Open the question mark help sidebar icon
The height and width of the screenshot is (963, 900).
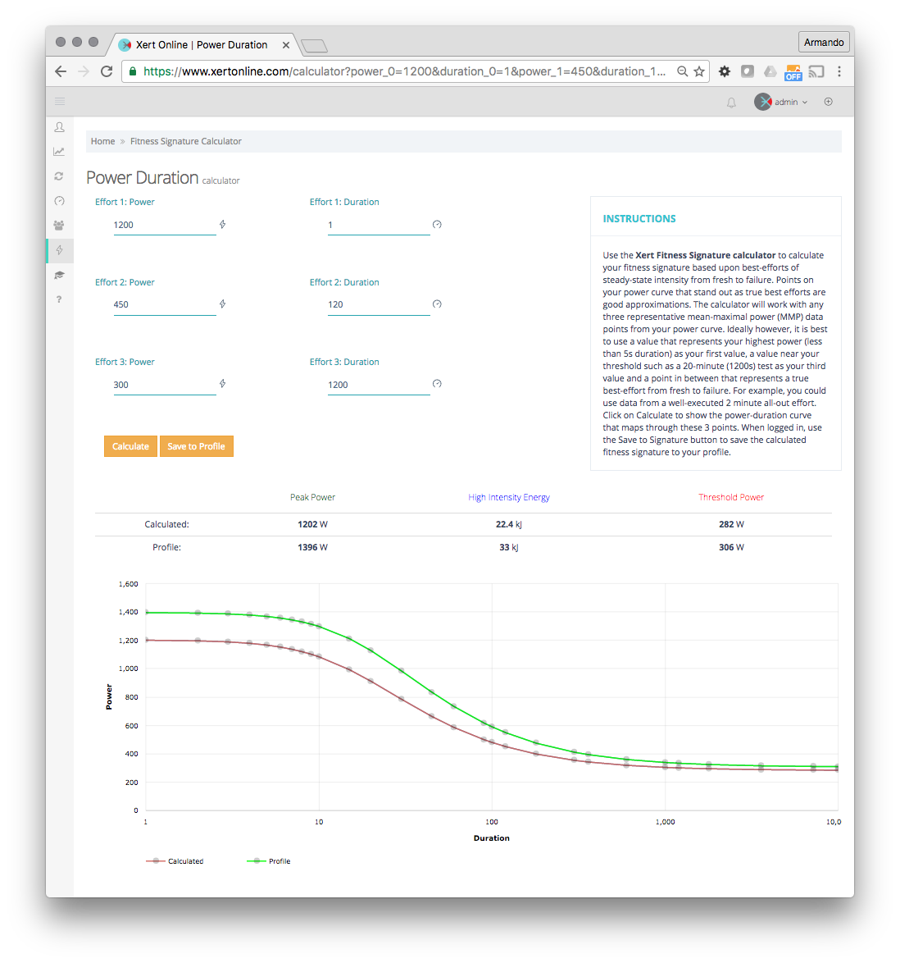pos(59,299)
